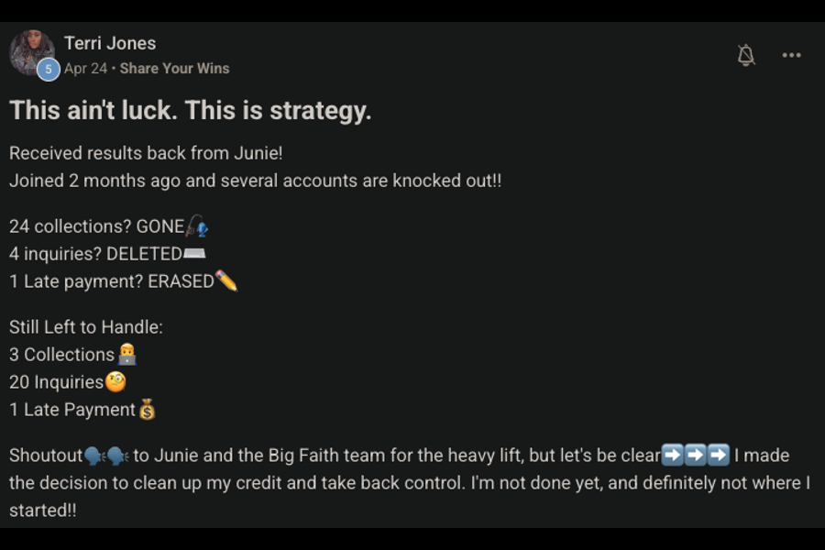Click the level 5 badge
Viewport: 825px width, 550px height.
click(48, 69)
